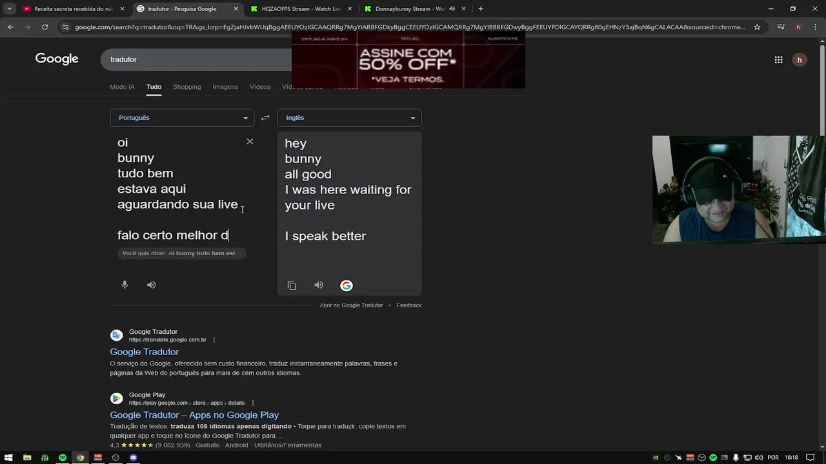Switch to the HQZAOFPS Stream tab
826x464 pixels.
pos(301,9)
